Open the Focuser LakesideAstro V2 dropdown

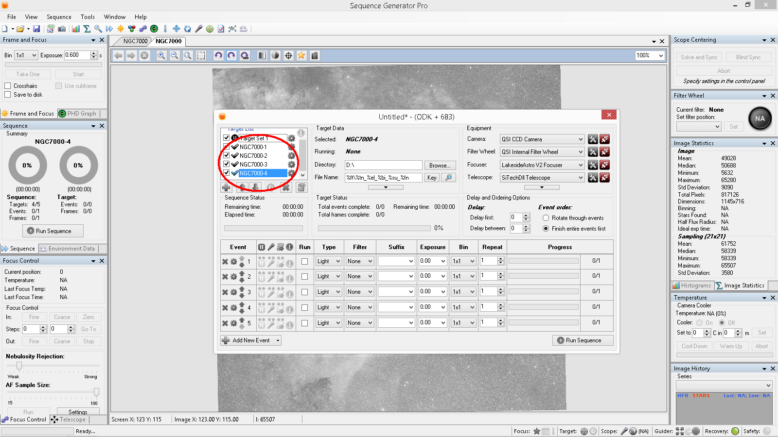542,165
